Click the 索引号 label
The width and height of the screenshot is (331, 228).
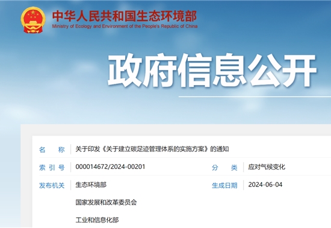point(52,167)
